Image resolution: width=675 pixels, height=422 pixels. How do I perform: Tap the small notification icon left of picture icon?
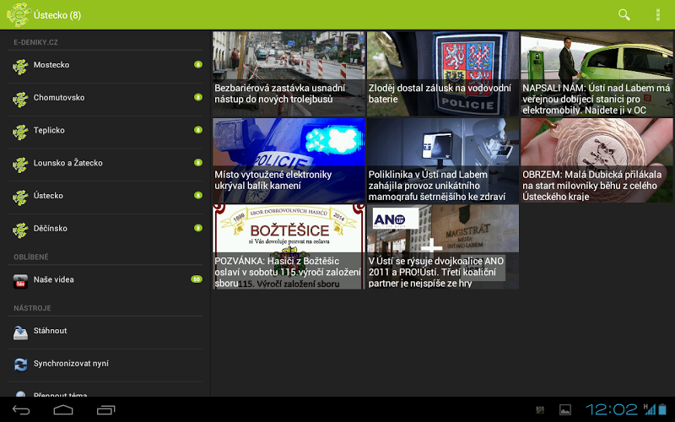539,410
